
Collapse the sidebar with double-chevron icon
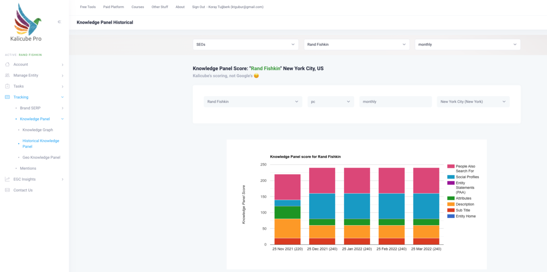coord(59,22)
